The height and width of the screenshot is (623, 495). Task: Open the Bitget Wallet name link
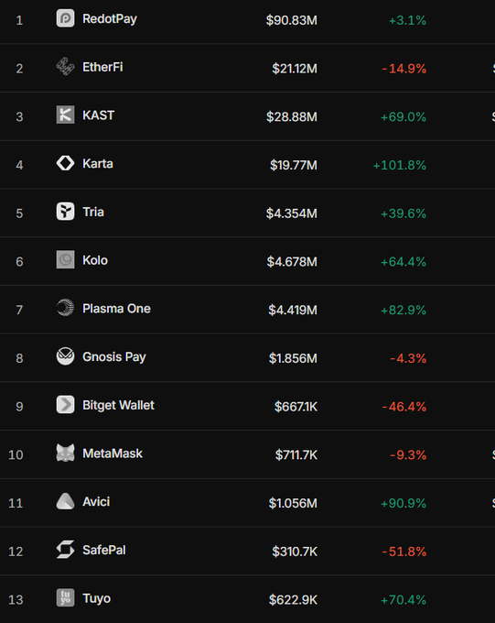[x=118, y=405]
